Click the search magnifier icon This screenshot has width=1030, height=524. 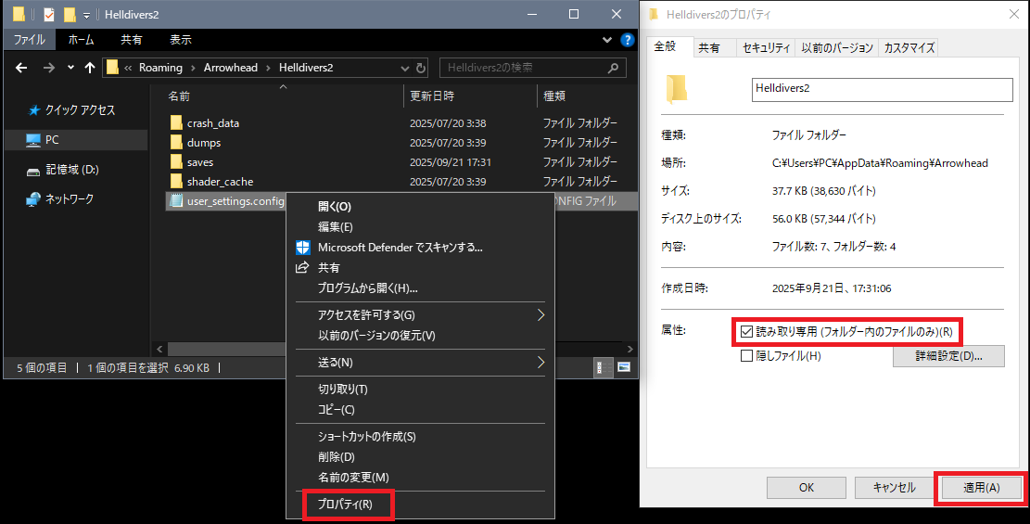(613, 68)
